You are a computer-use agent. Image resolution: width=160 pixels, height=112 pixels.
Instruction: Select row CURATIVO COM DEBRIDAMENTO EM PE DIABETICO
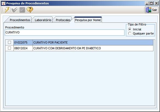pos(79,48)
